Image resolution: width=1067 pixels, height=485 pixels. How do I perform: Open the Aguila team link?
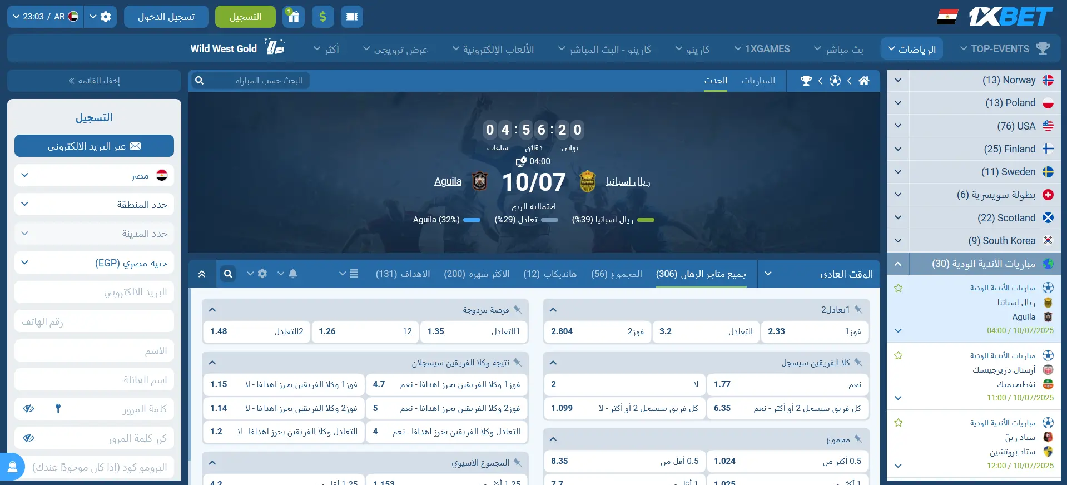448,181
